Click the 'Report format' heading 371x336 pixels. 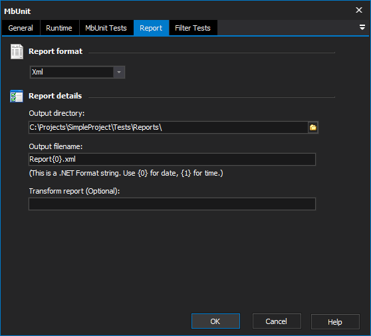click(56, 51)
